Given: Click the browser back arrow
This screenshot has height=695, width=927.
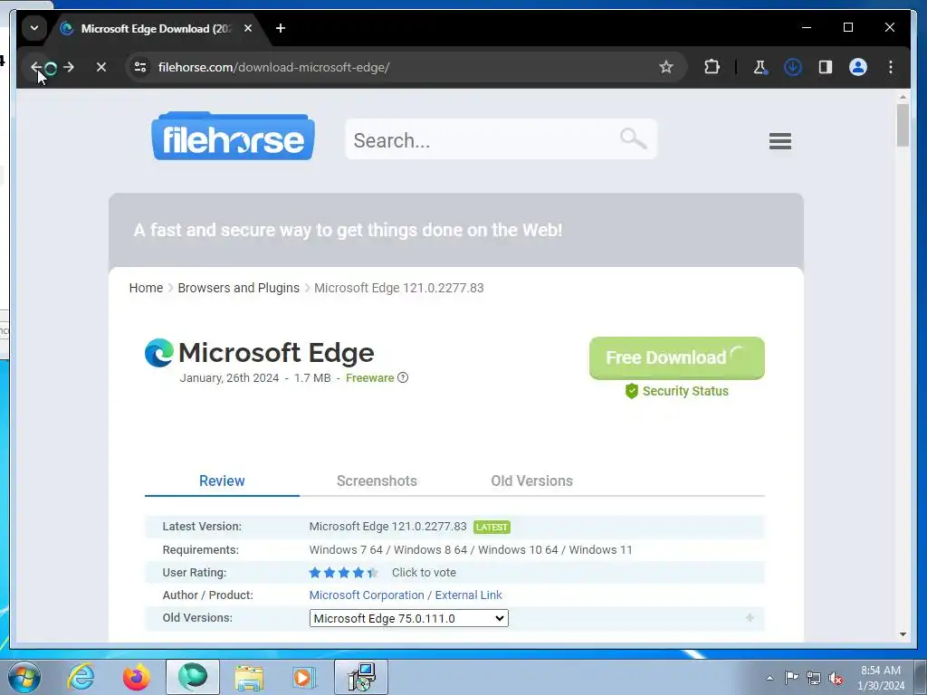Looking at the screenshot, I should (x=36, y=67).
